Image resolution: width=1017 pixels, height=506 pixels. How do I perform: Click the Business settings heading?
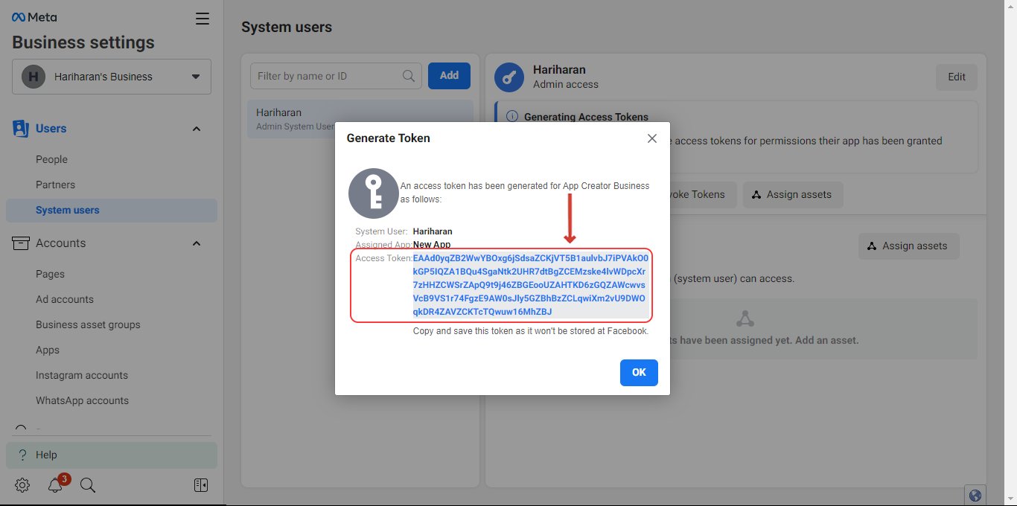coord(83,42)
